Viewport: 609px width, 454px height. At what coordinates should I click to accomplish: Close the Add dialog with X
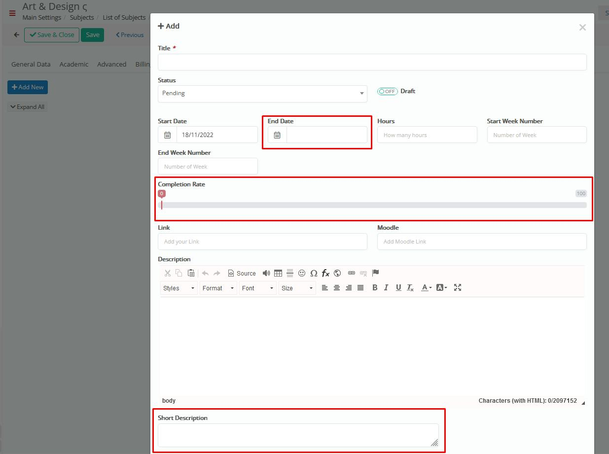point(582,28)
